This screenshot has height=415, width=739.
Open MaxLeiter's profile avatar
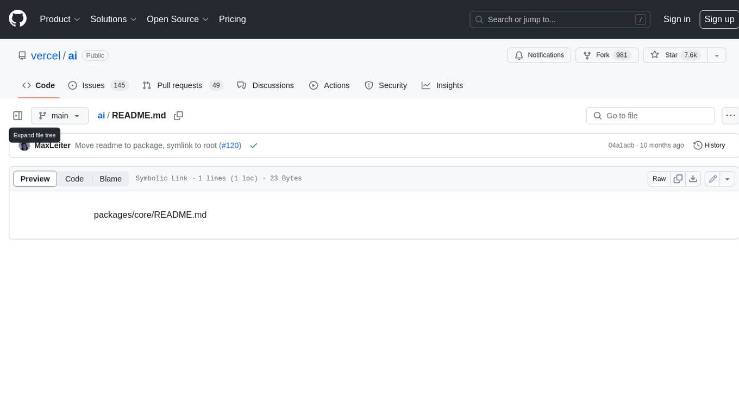click(24, 146)
